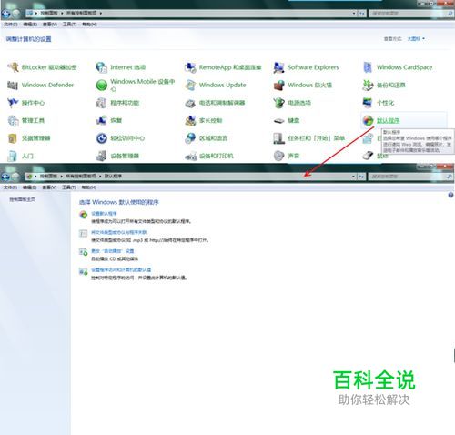The height and width of the screenshot is (435, 455).
Task: Open the 帮助(H) menu in the lower window
Action: [x=89, y=187]
